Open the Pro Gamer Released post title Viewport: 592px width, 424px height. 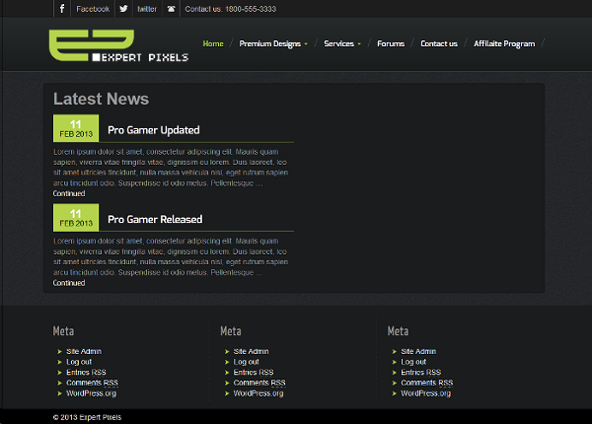pos(155,219)
